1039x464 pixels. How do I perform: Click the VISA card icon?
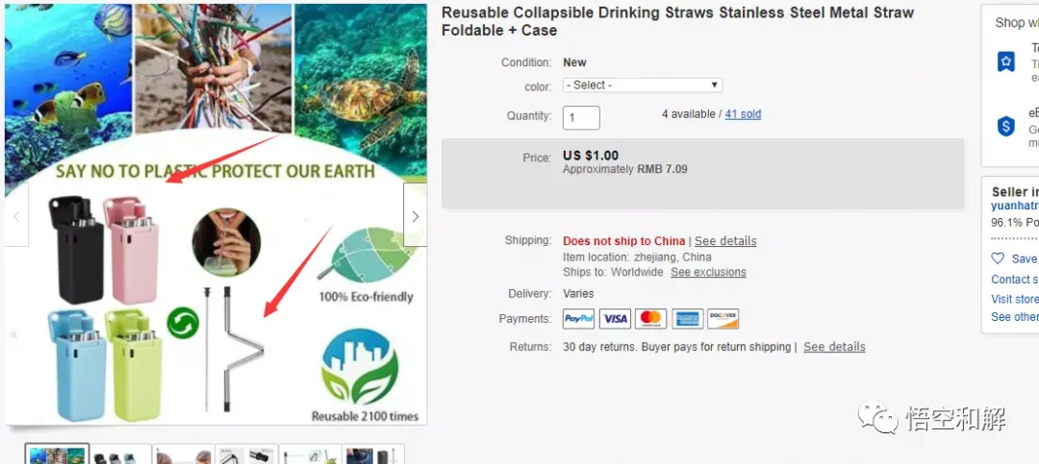[615, 319]
